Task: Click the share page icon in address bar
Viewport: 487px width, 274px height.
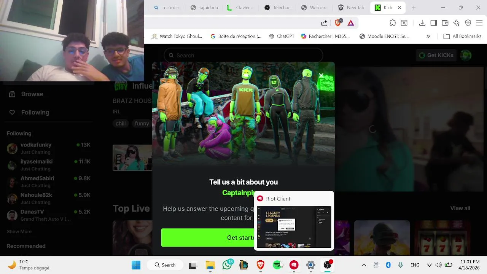Action: (324, 23)
